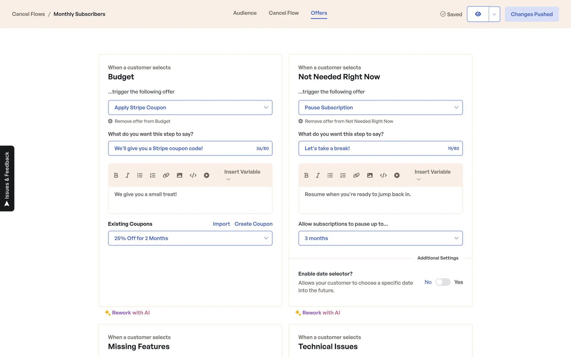The height and width of the screenshot is (357, 571).
Task: Click Italic icon in Not Needed Right Now editor
Action: click(318, 176)
